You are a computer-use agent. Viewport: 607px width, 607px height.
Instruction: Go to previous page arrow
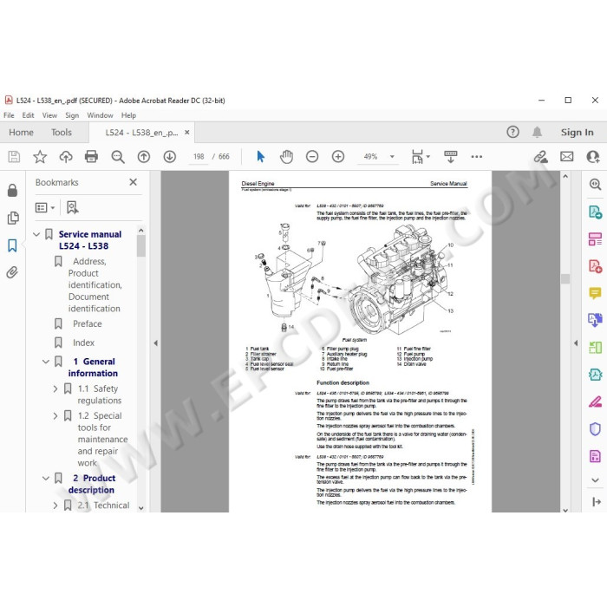(144, 157)
